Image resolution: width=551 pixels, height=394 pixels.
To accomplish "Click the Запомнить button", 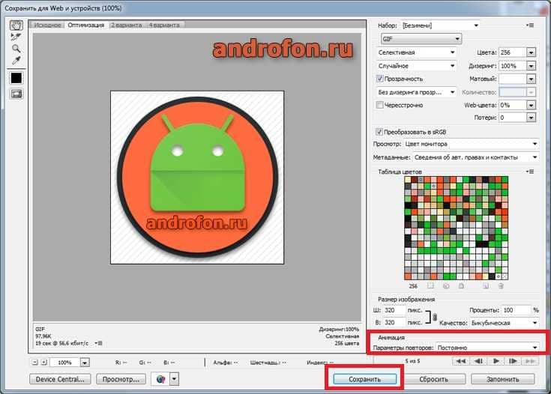I will click(502, 379).
